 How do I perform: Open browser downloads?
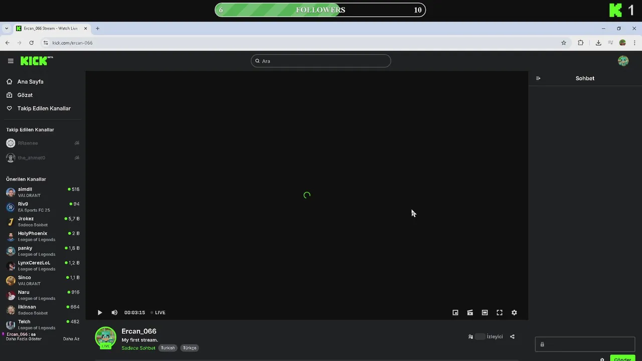pos(598,43)
